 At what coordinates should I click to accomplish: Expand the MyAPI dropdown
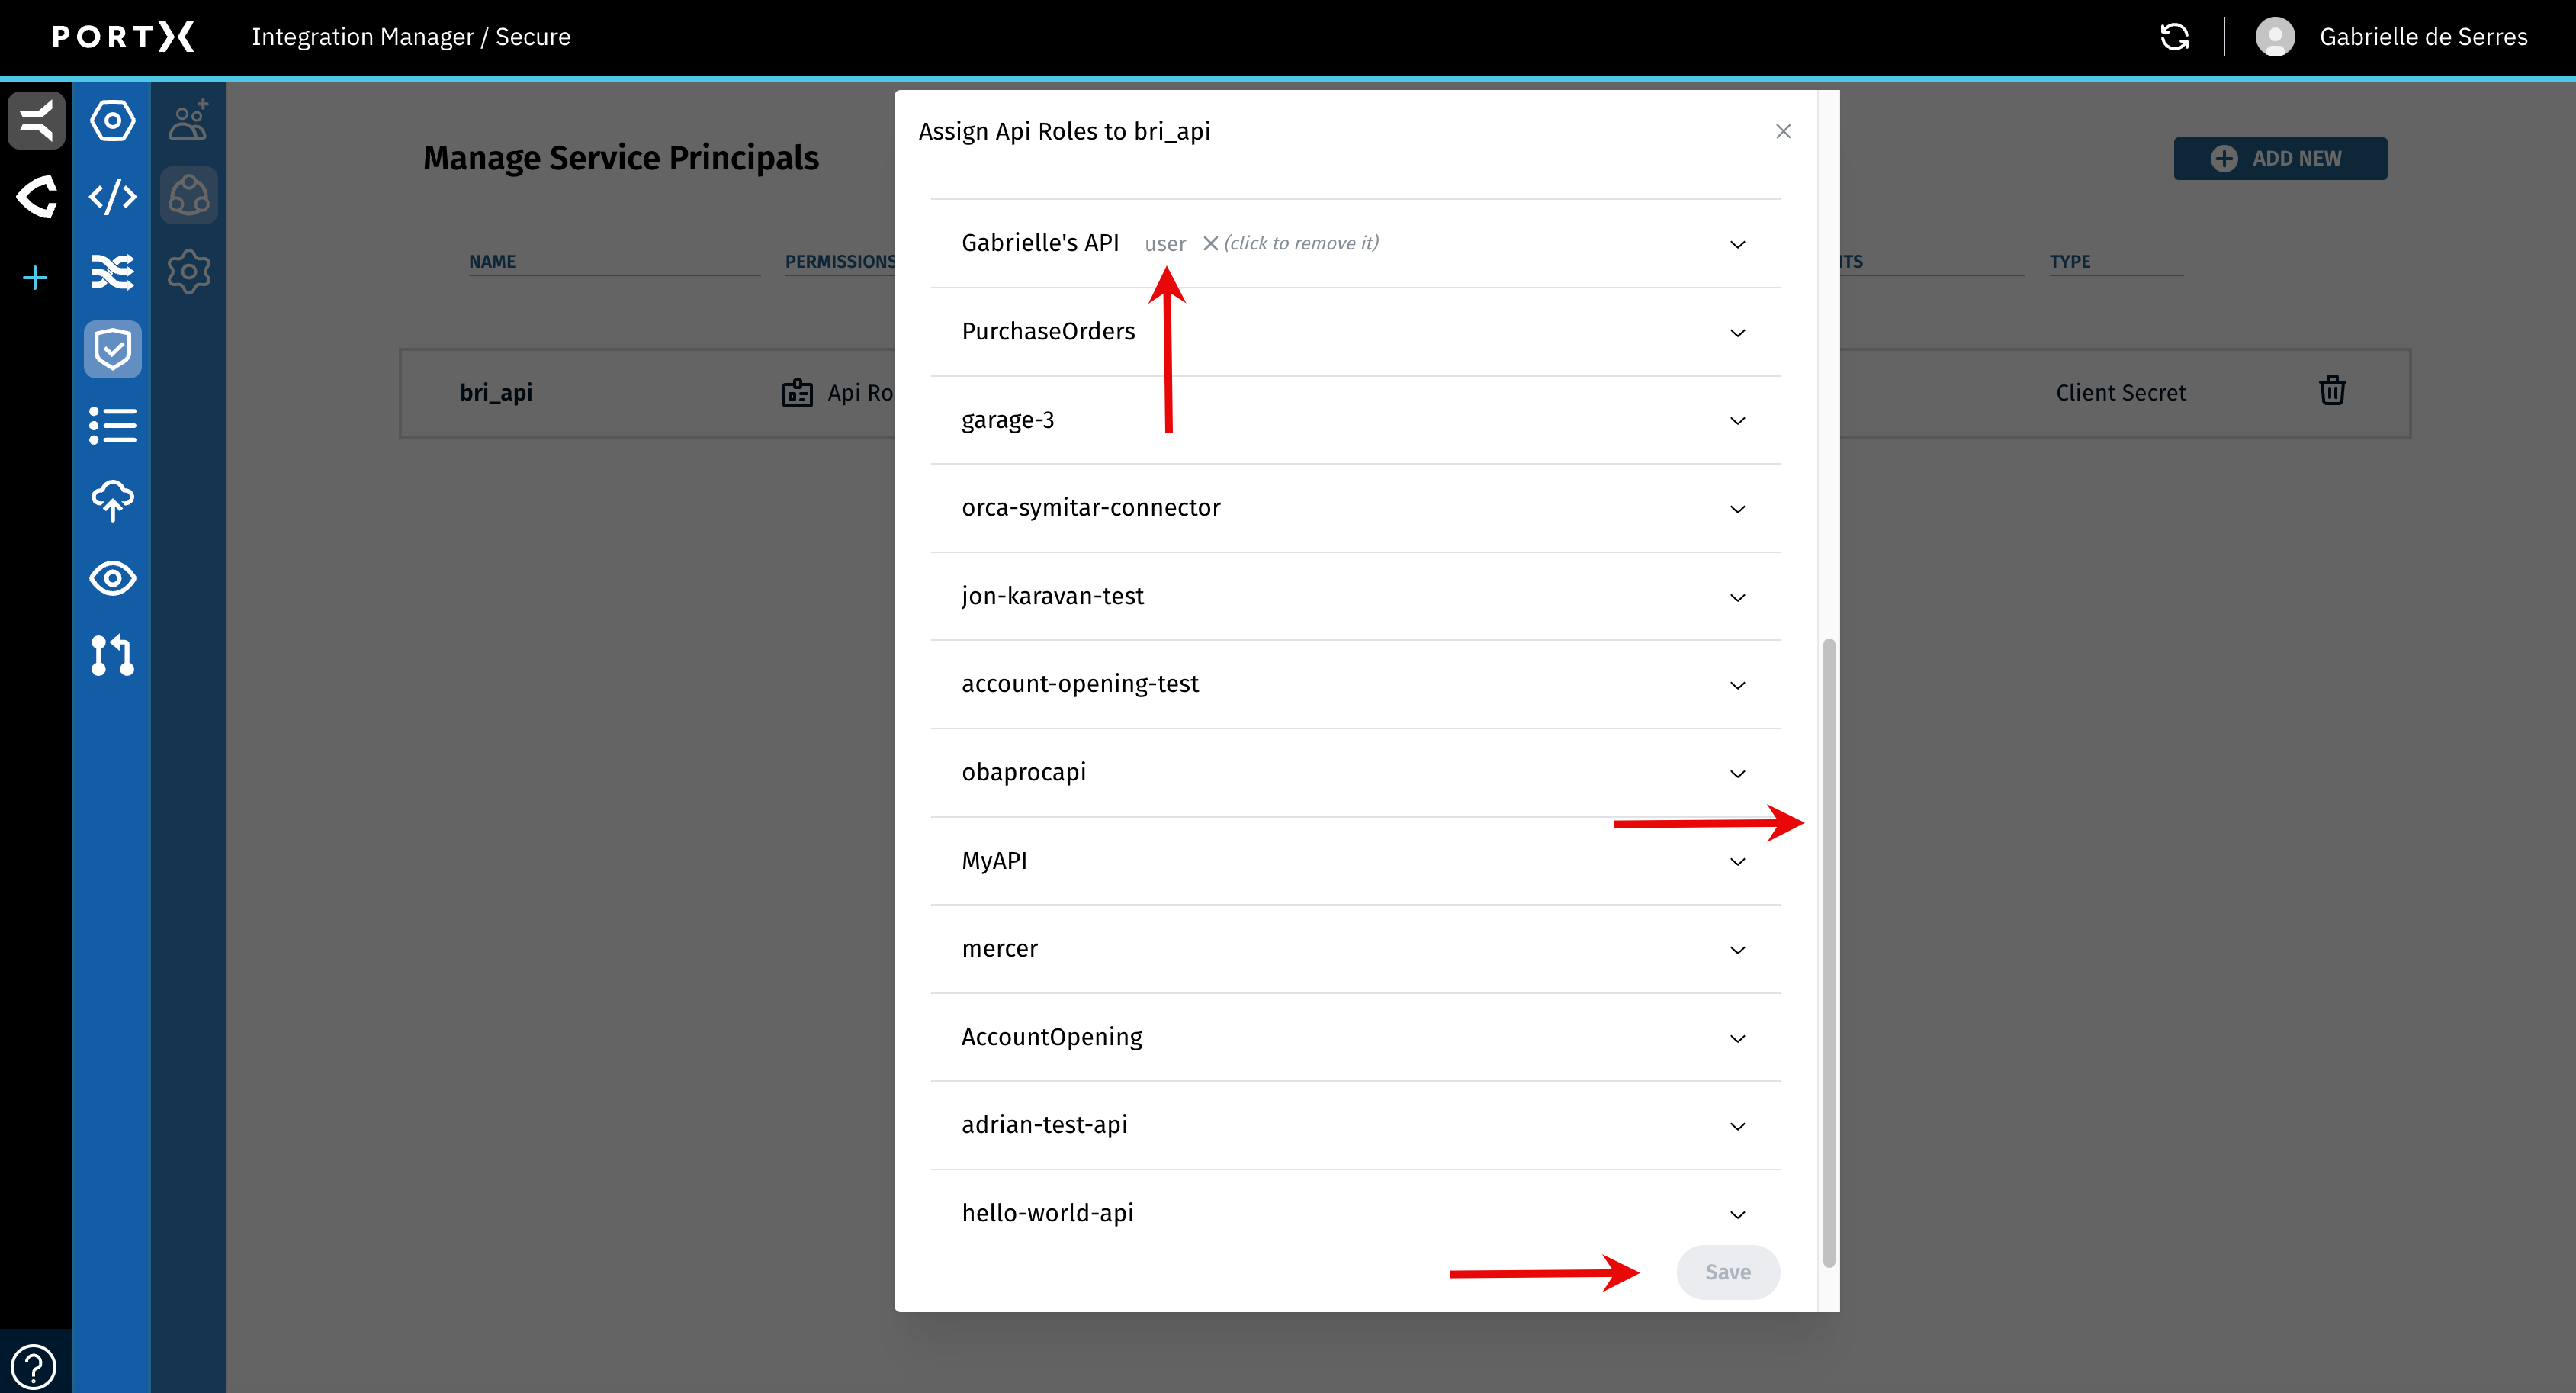point(1737,861)
